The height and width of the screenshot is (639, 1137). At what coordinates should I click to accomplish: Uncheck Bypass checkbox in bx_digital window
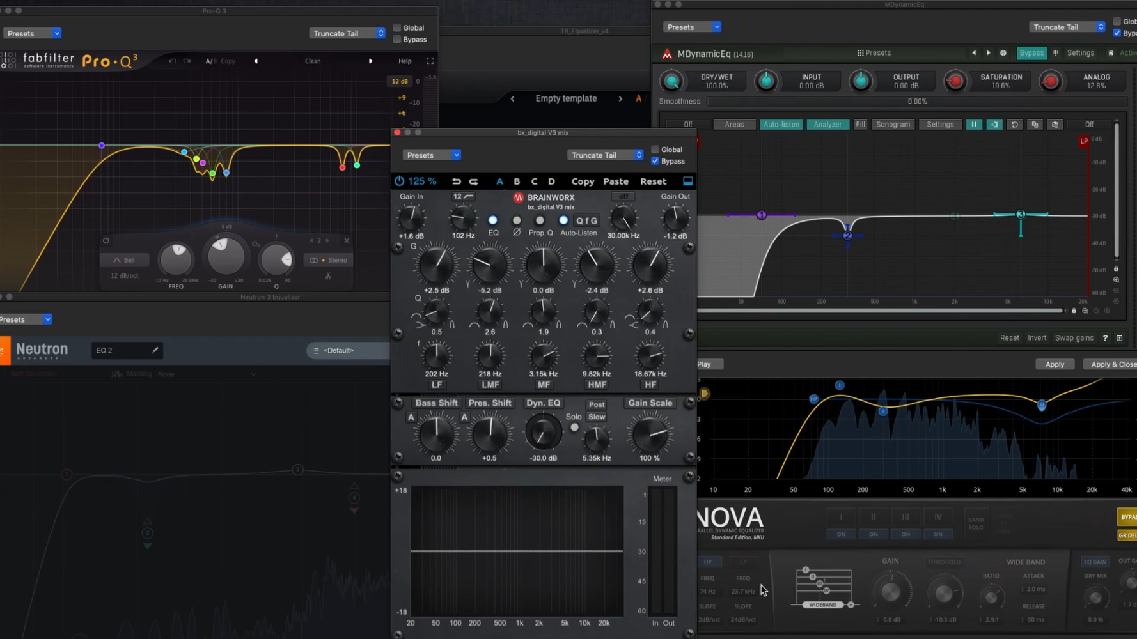[655, 161]
